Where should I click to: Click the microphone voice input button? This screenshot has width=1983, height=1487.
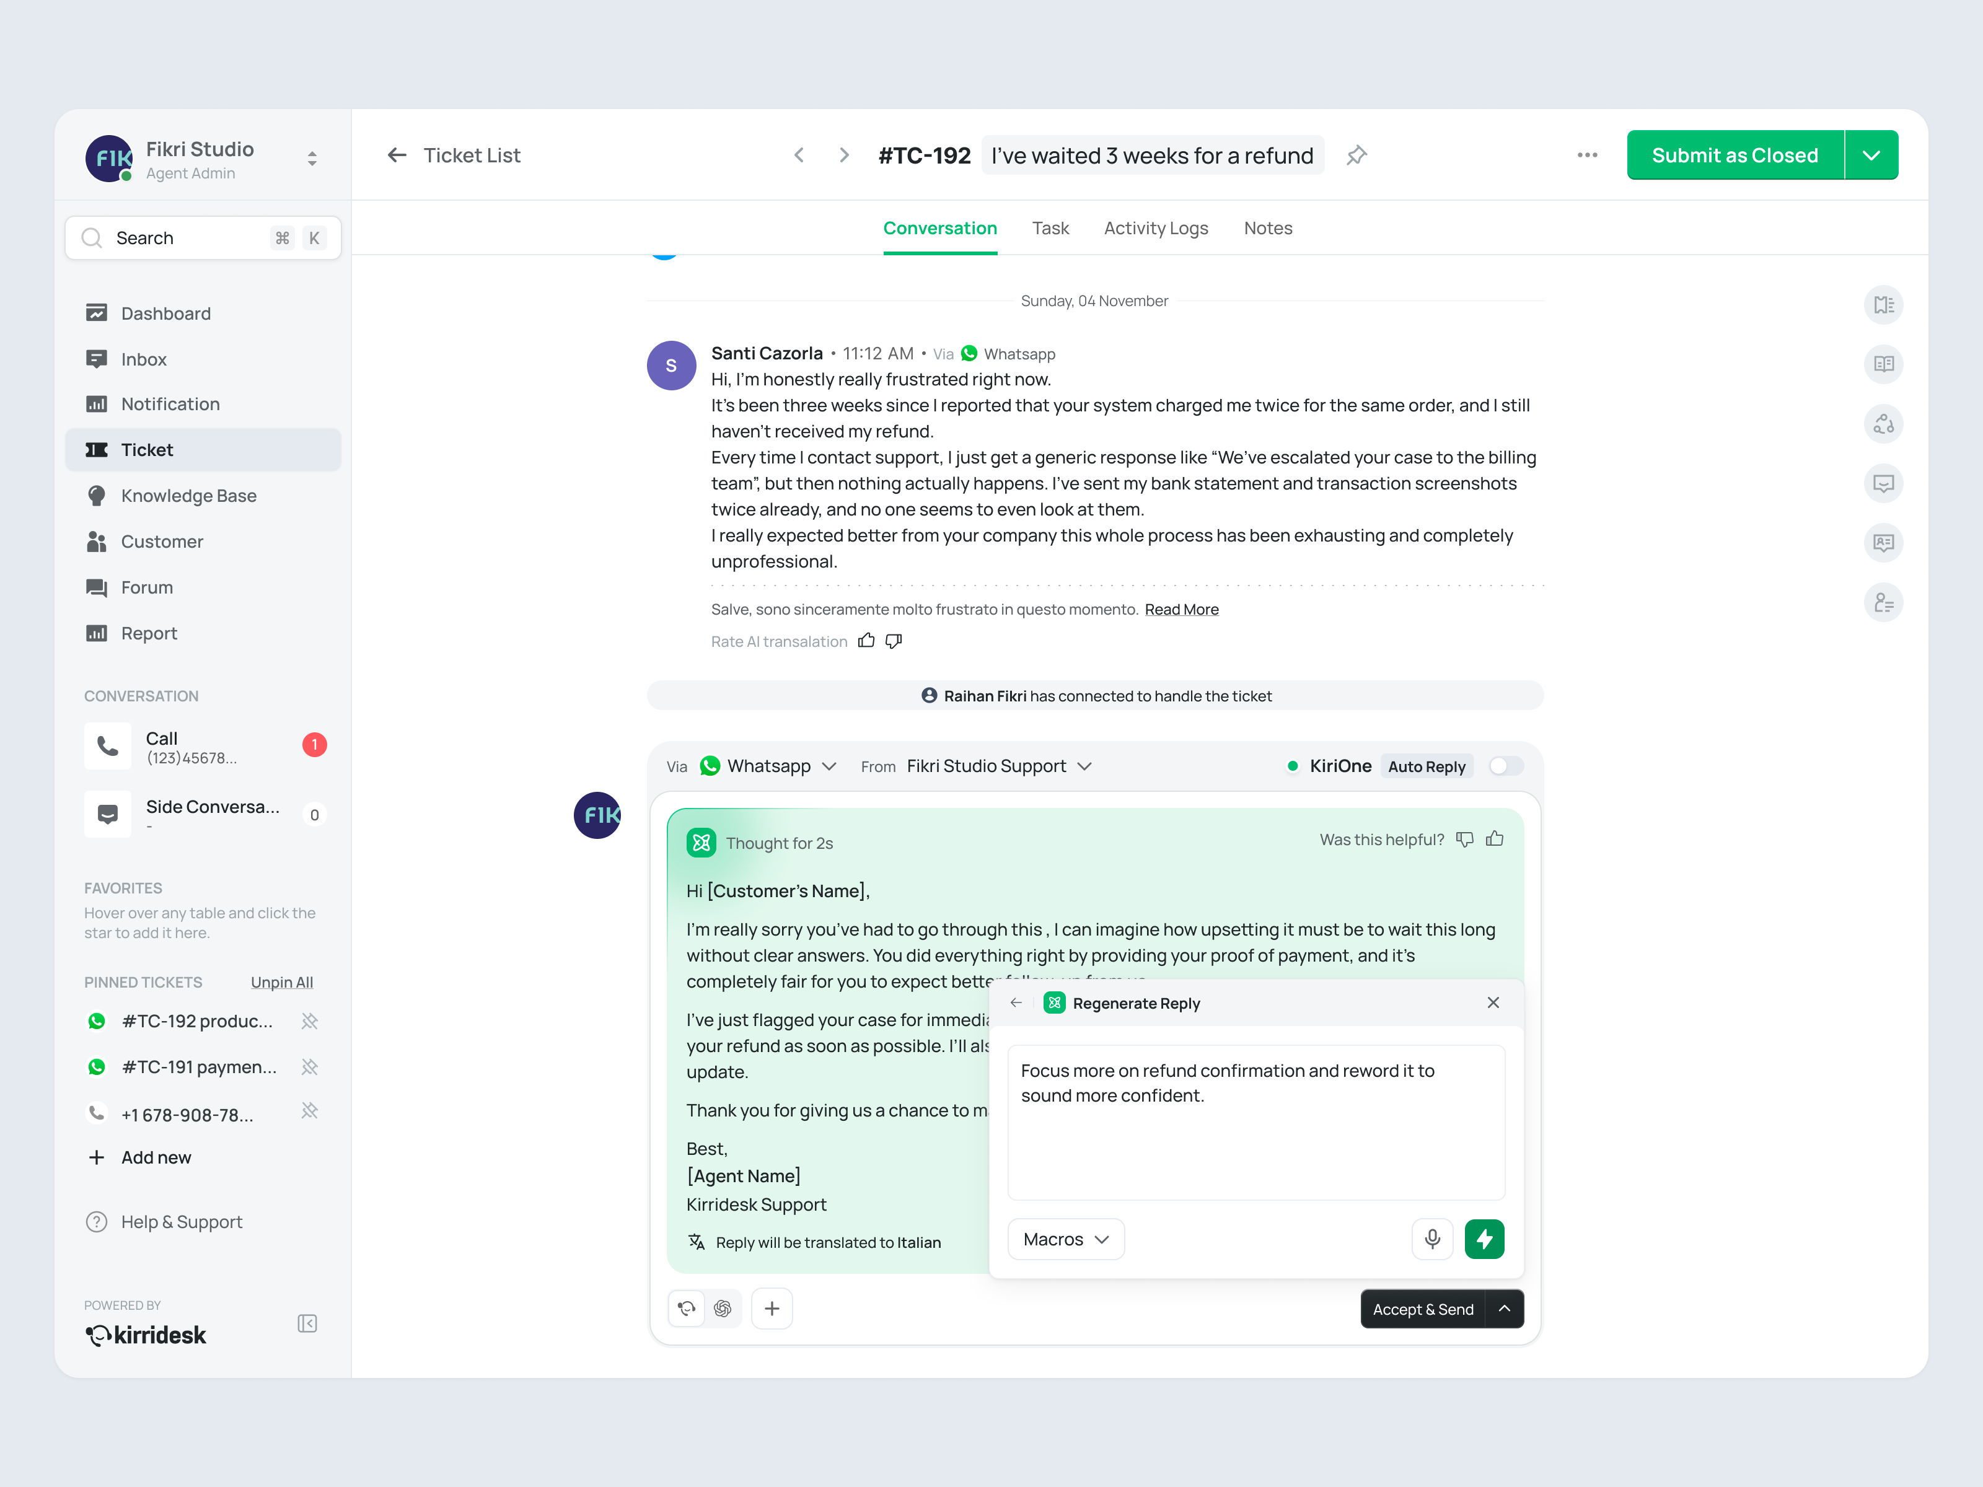pos(1433,1239)
